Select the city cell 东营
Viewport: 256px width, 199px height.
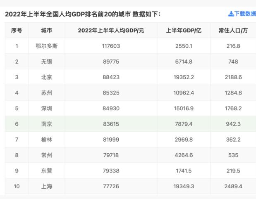[47, 171]
